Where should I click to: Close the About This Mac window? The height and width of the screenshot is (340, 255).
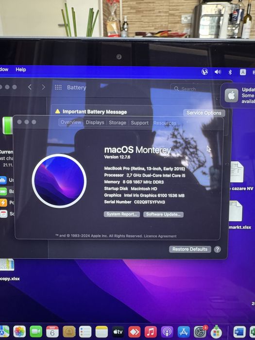click(x=19, y=122)
